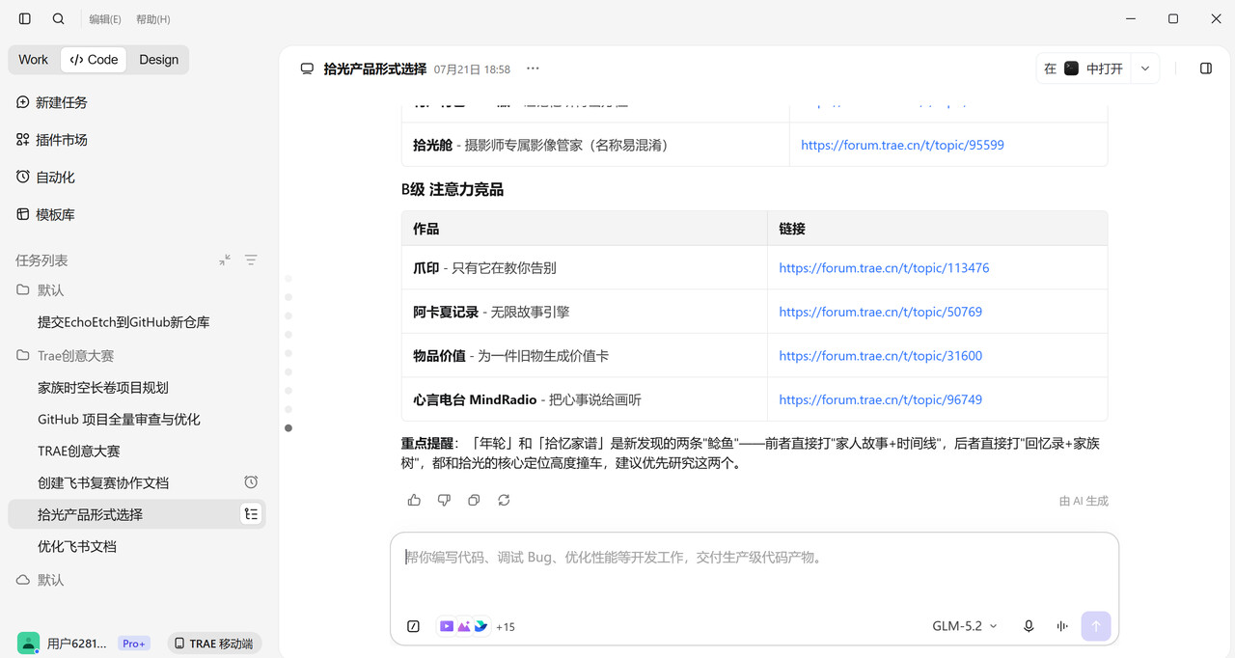Send message with arrow button
This screenshot has width=1235, height=658.
point(1096,626)
